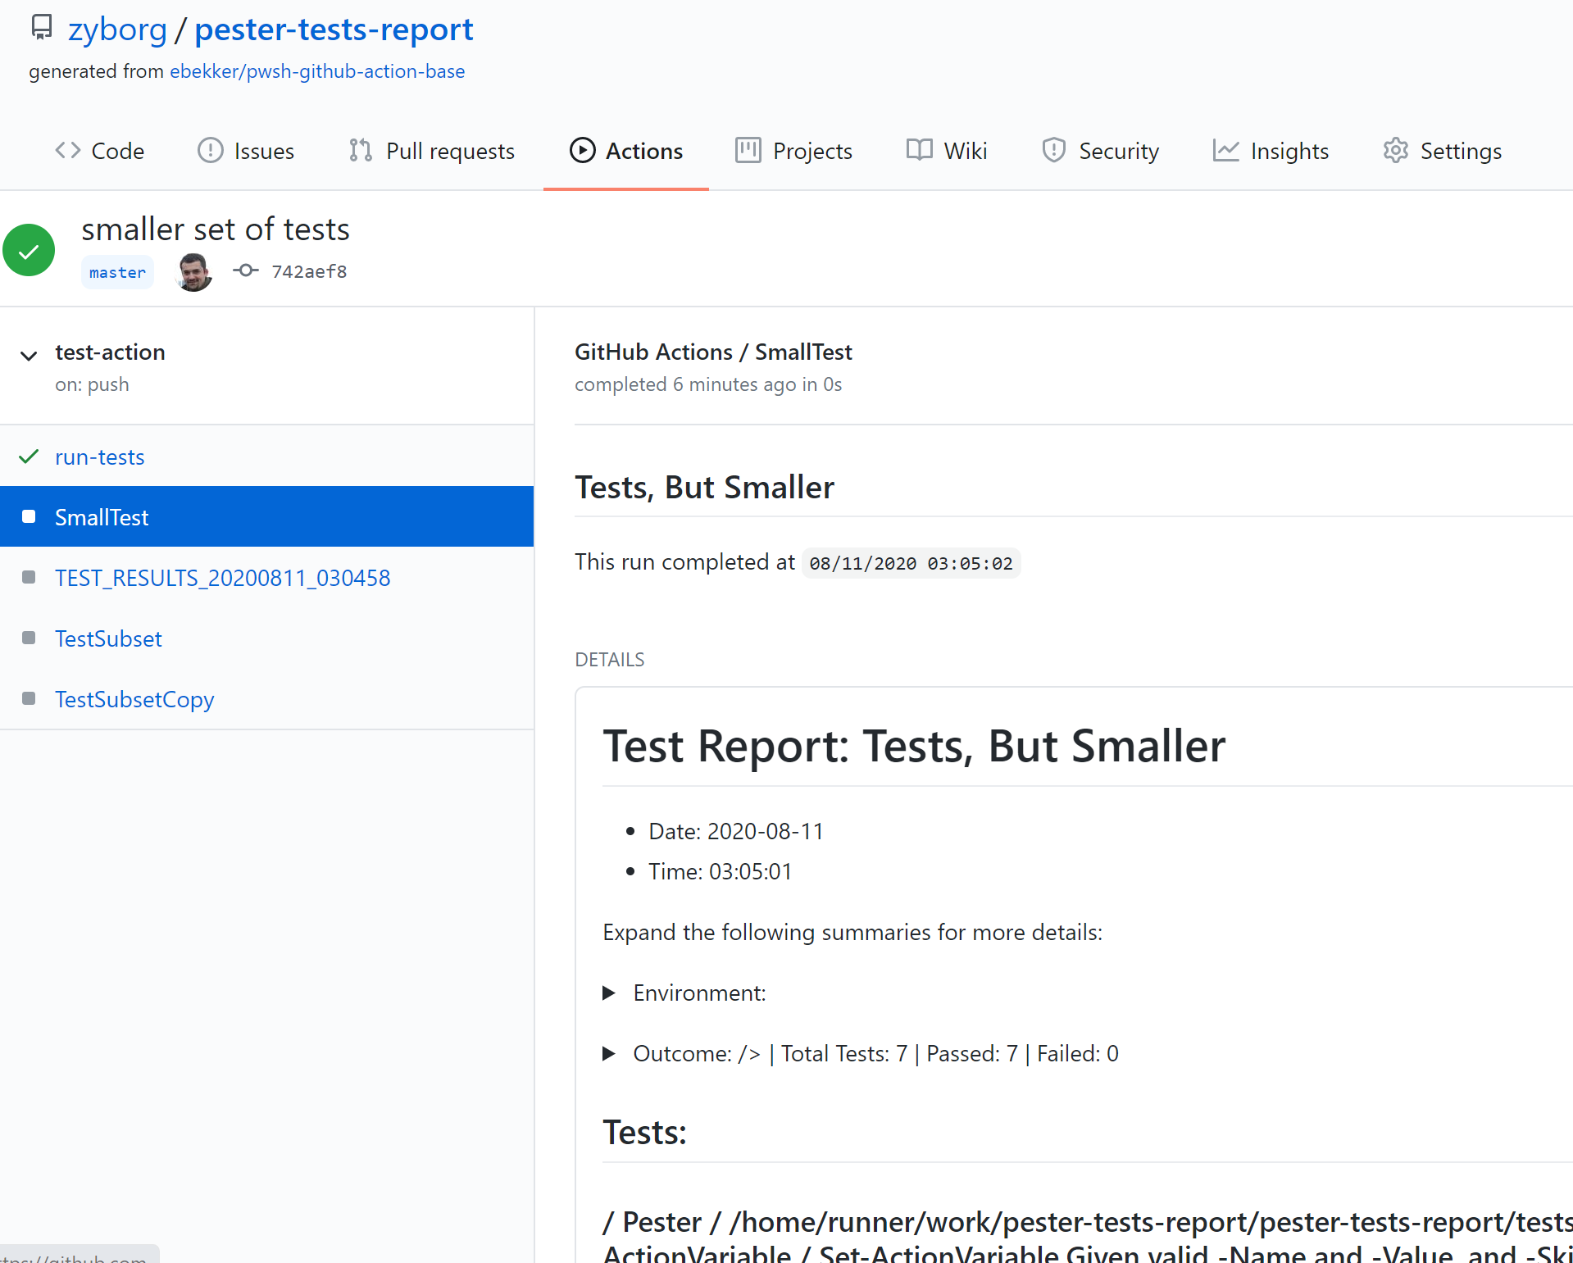
Task: Open the committer avatar thumbnail
Action: tap(194, 271)
